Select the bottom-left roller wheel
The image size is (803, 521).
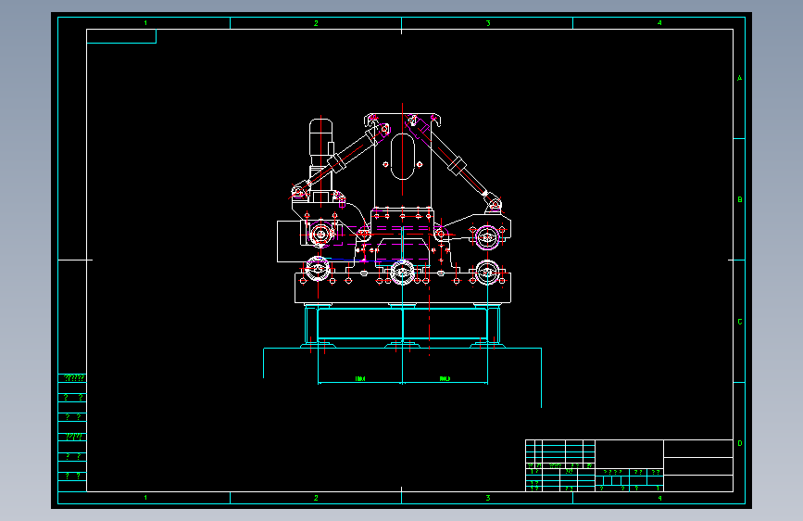point(318,269)
